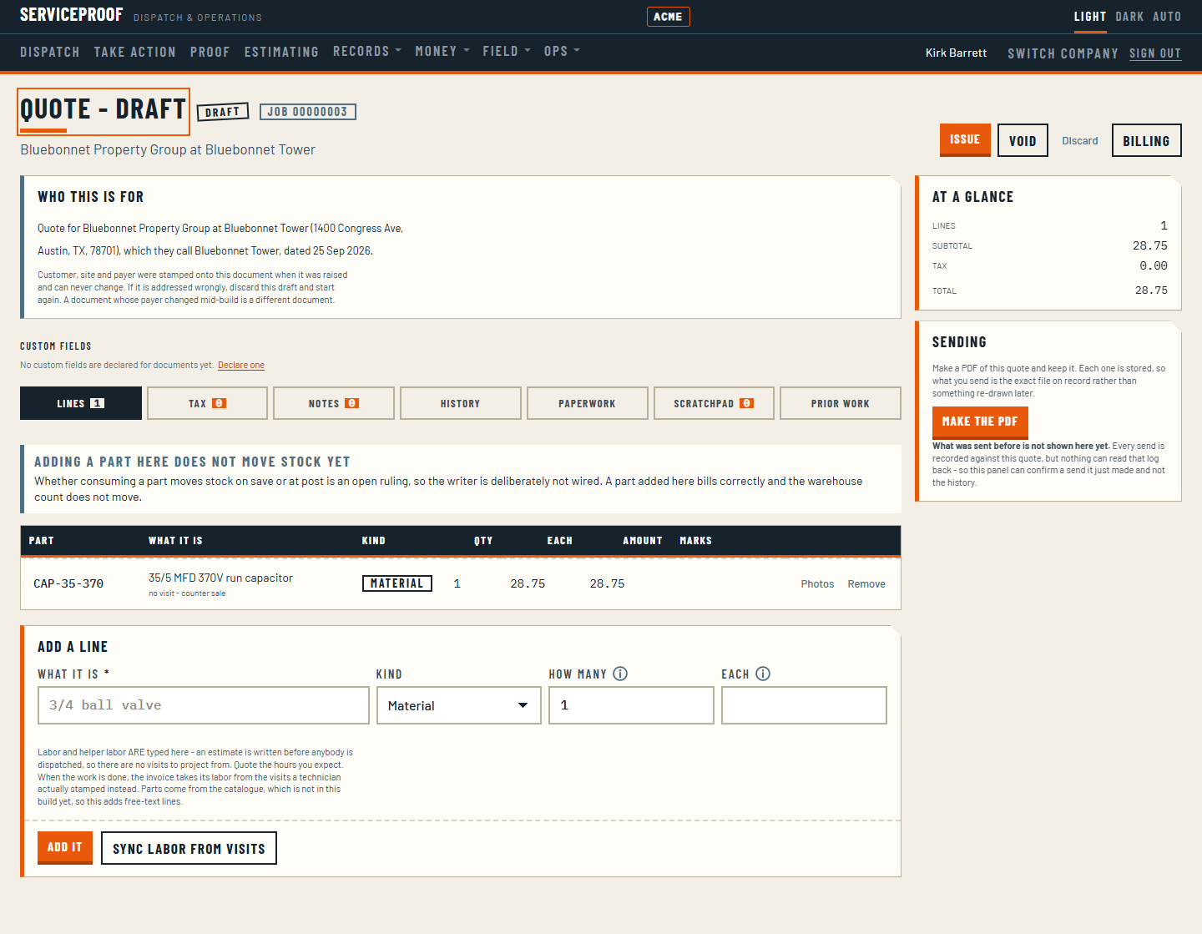
Task: Open the Estimating navigation item
Action: tap(281, 52)
